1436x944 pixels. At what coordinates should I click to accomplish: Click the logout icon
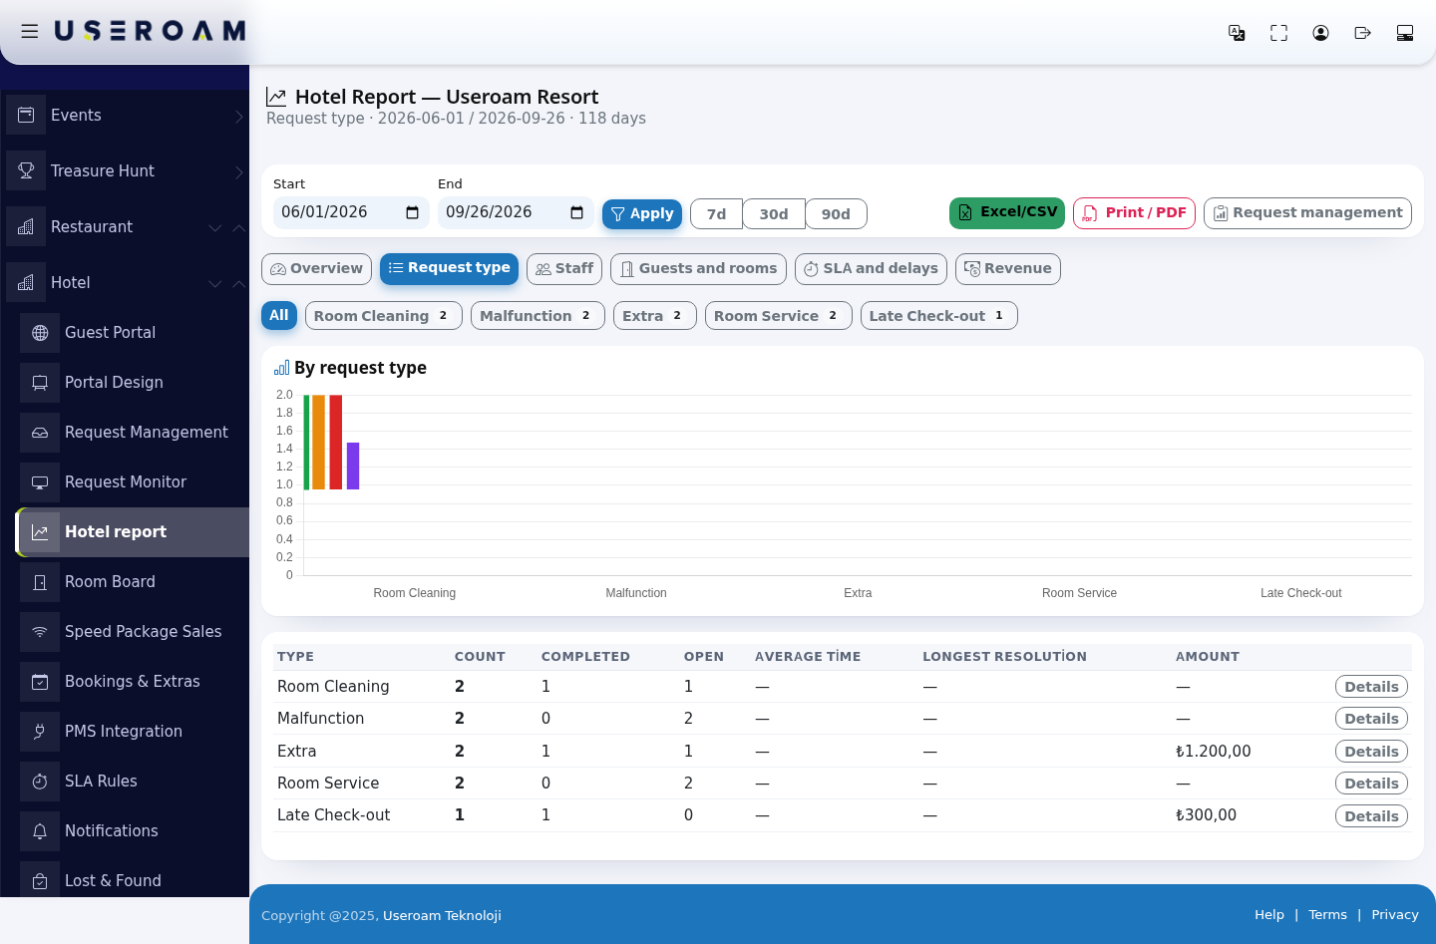pos(1362,33)
